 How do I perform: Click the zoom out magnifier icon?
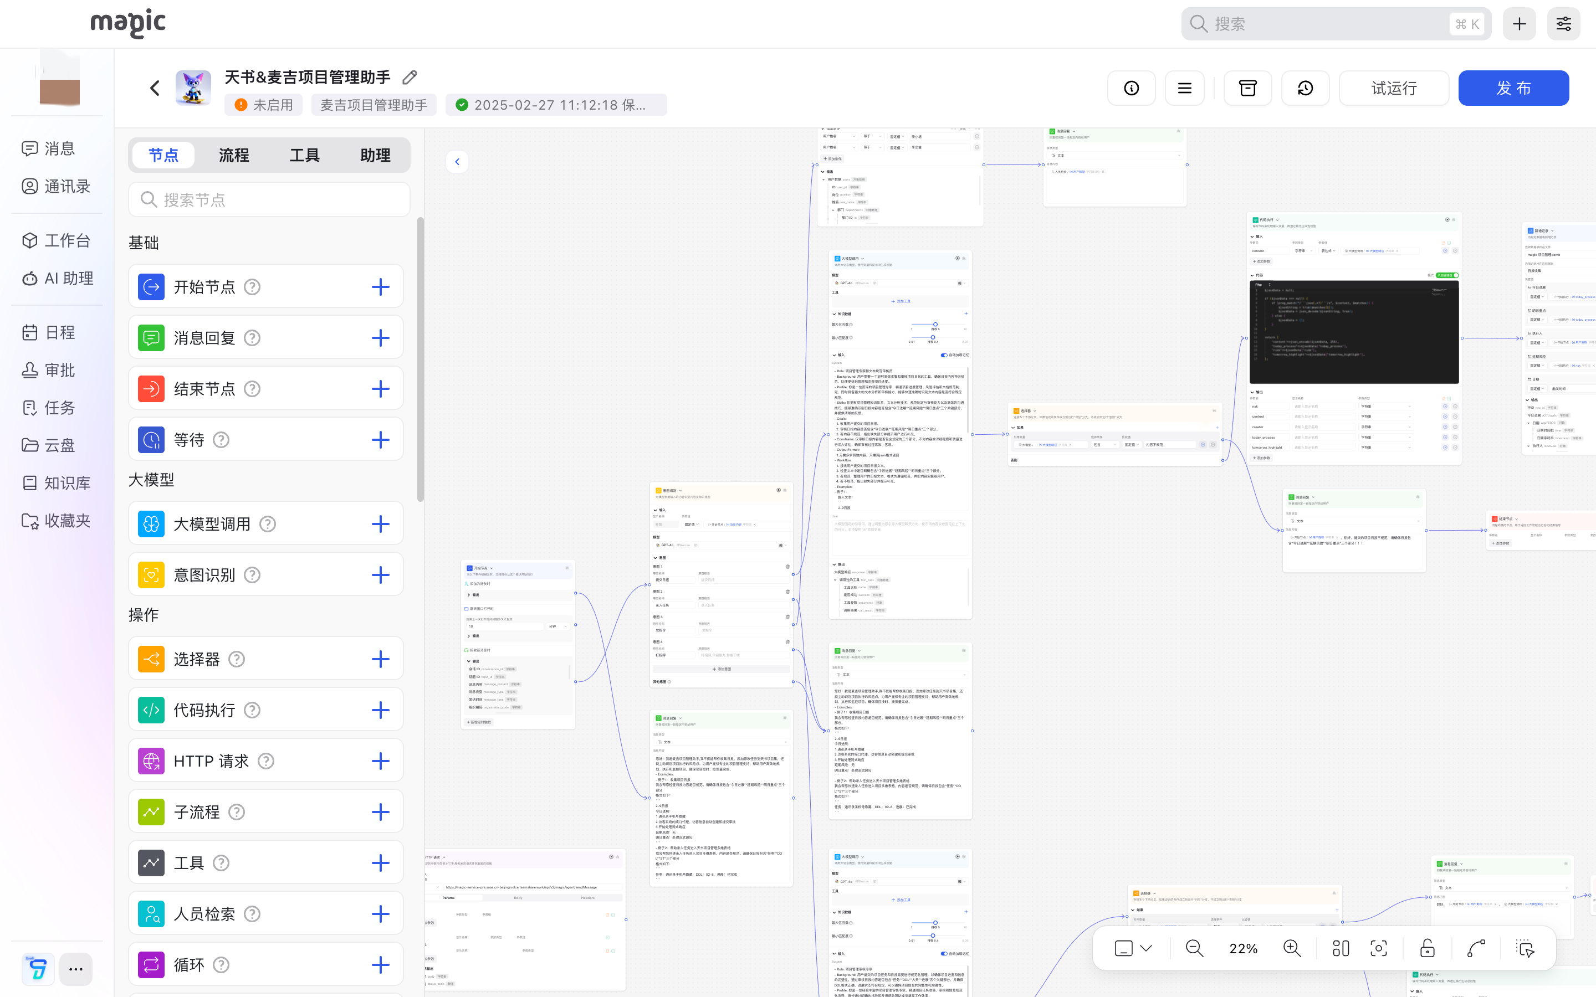[1194, 948]
